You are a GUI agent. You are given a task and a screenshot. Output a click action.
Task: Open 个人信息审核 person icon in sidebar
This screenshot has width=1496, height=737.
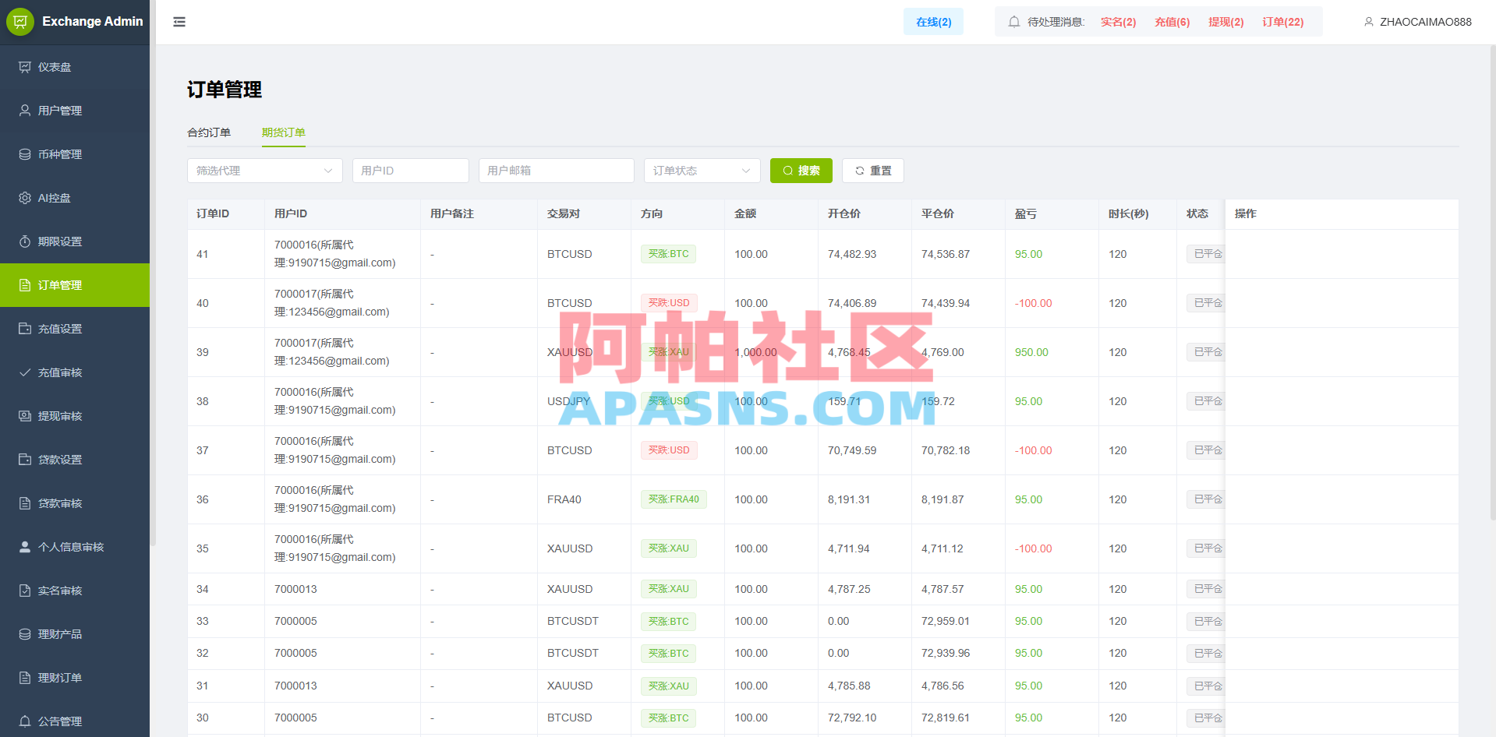coord(25,547)
